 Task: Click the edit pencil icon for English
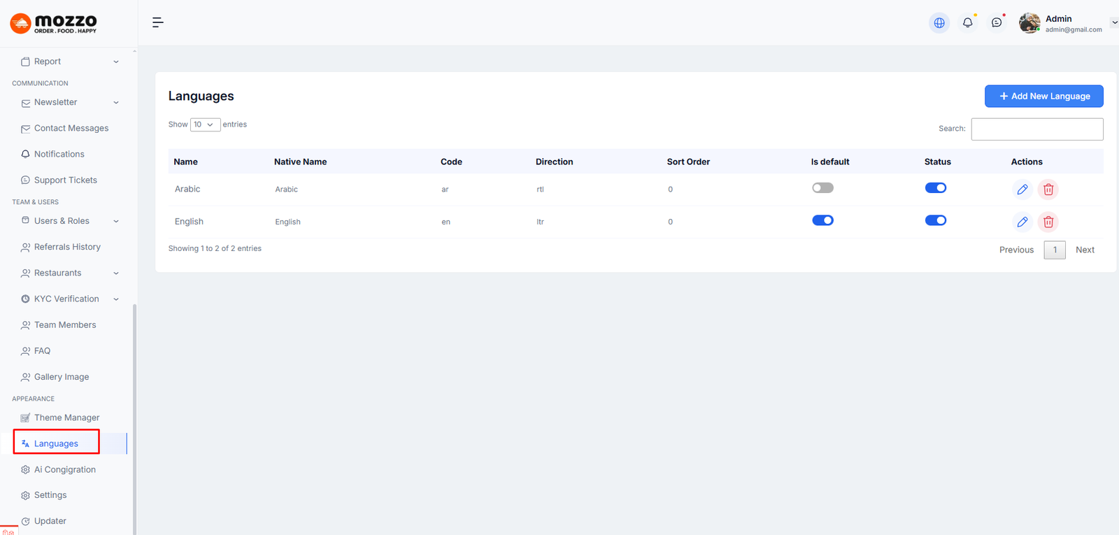[x=1022, y=222]
